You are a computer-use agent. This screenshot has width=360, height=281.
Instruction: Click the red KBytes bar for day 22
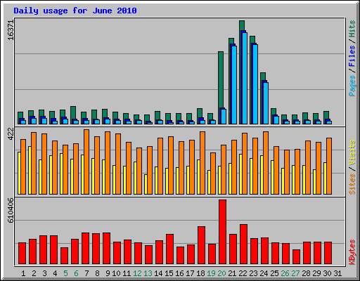point(243,244)
